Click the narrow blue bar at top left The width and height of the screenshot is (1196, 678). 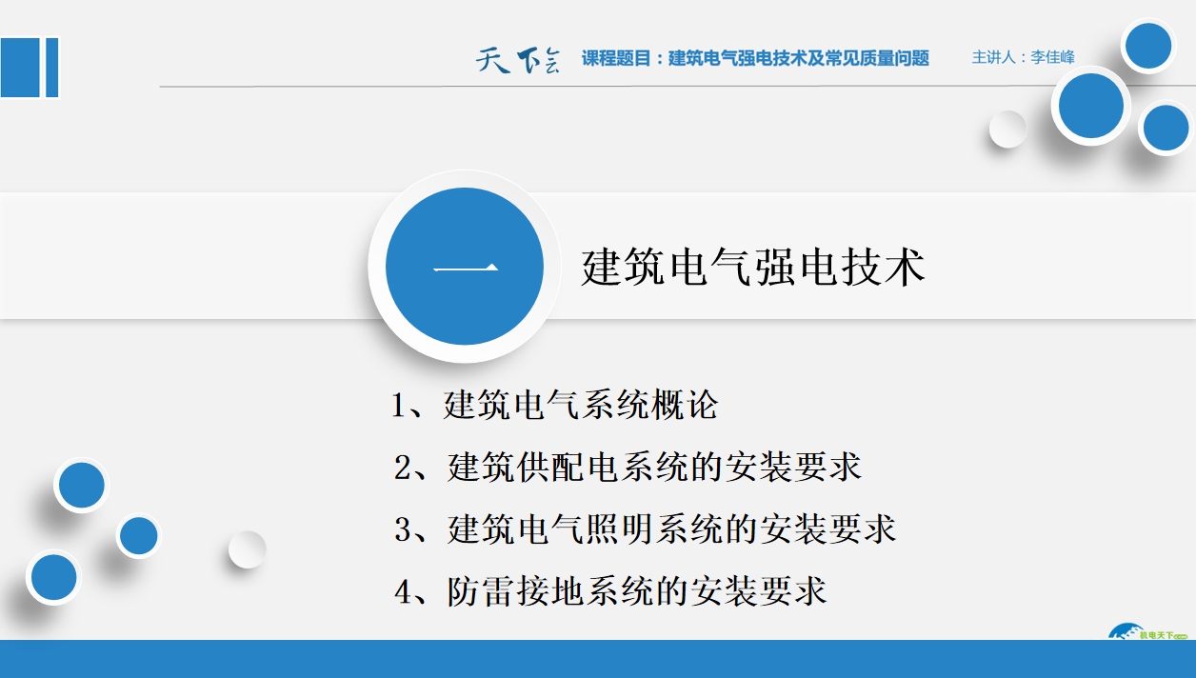pyautogui.click(x=51, y=67)
